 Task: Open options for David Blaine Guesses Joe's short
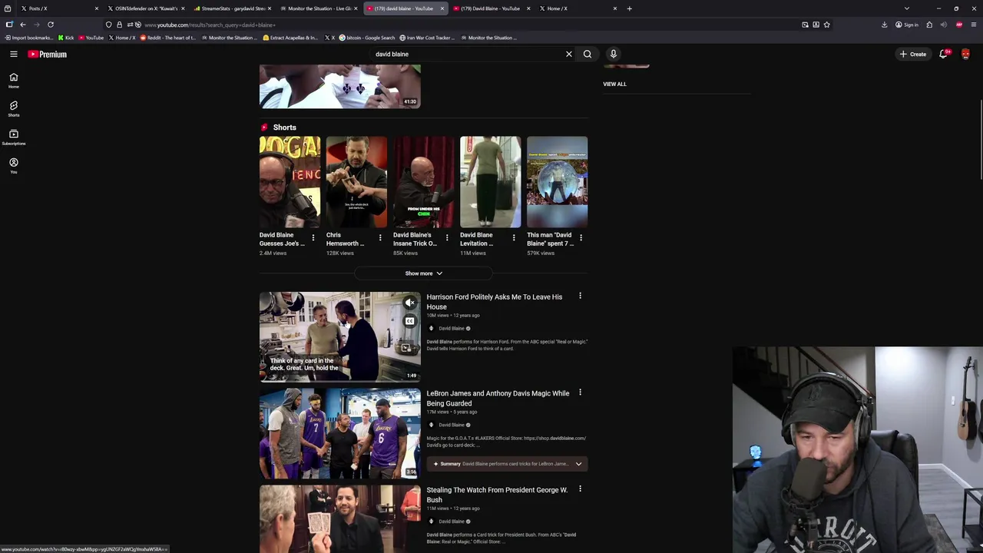click(313, 238)
